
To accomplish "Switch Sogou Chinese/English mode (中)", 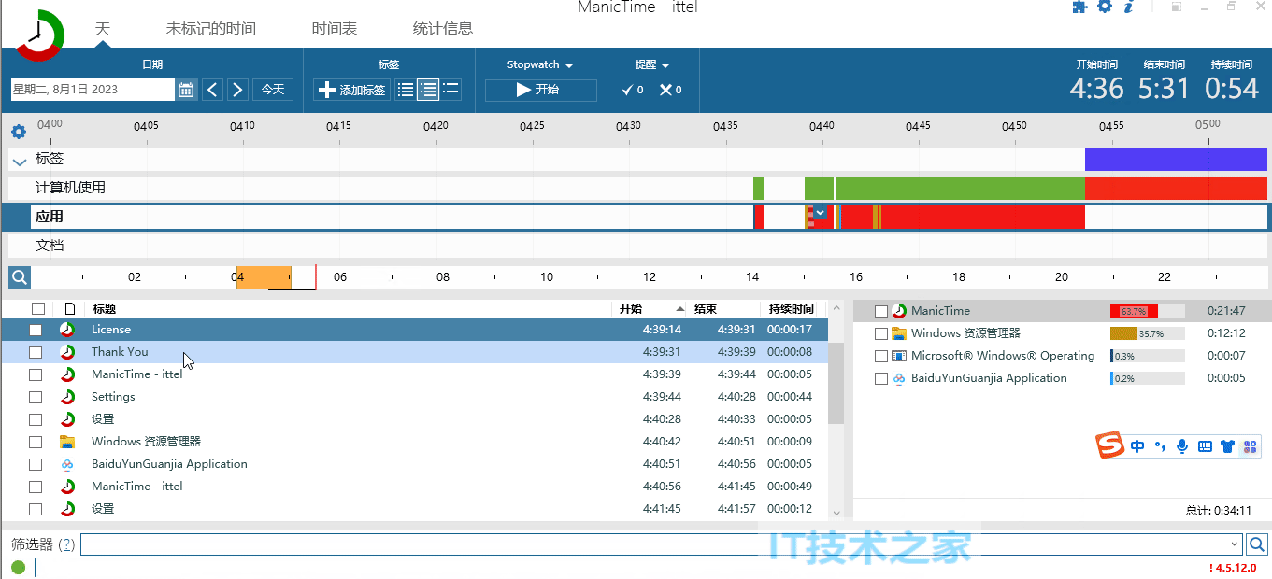I will (1137, 446).
